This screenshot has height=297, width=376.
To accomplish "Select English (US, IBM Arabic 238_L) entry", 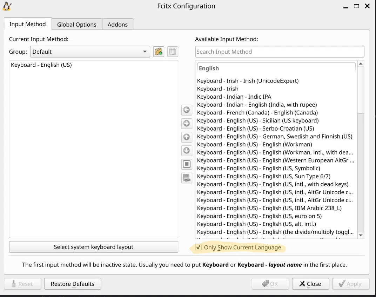I will pyautogui.click(x=276, y=208).
